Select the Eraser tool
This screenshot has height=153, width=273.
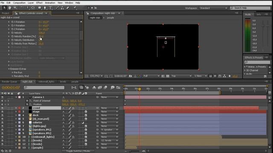click(x=68, y=8)
